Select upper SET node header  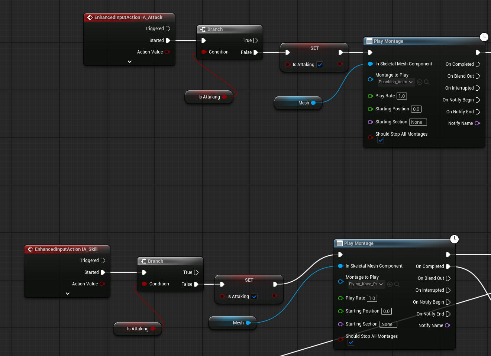(314, 48)
